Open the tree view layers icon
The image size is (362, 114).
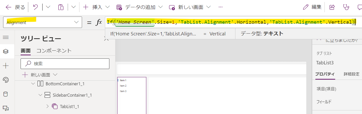pos(6,51)
